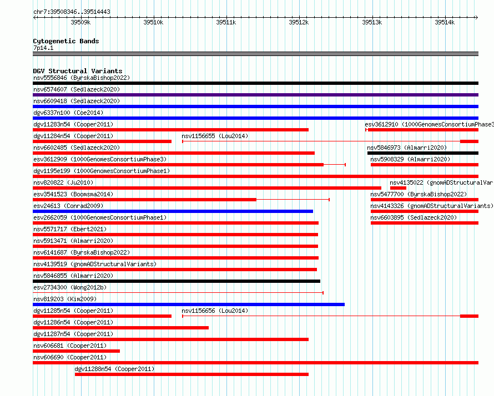Click the 39509k ruler position label
Image resolution: width=494 pixels, height=396 pixels.
pos(80,22)
